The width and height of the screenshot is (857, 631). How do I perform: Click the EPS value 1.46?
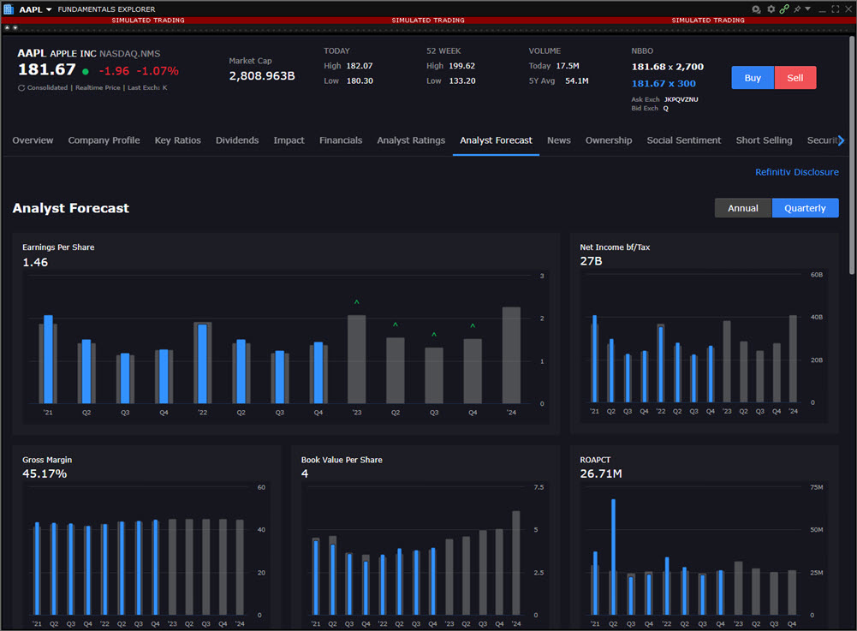pyautogui.click(x=35, y=263)
